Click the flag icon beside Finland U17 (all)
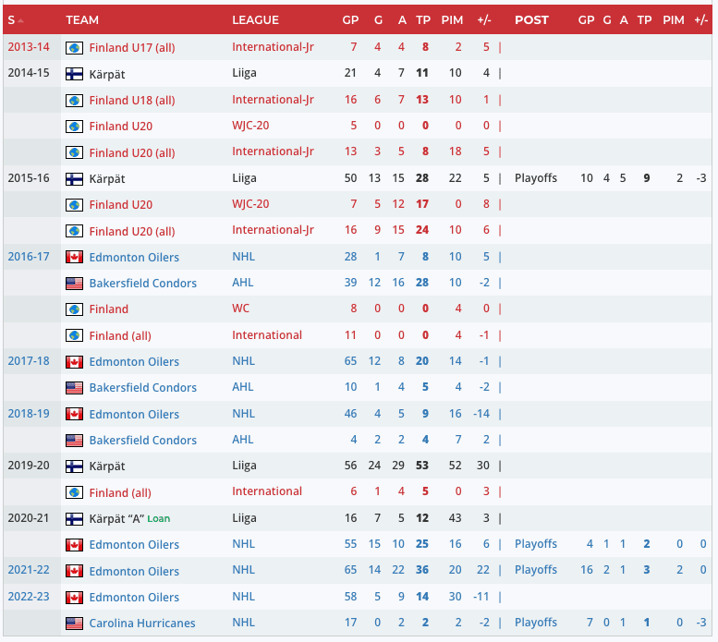The width and height of the screenshot is (718, 642). click(x=75, y=47)
